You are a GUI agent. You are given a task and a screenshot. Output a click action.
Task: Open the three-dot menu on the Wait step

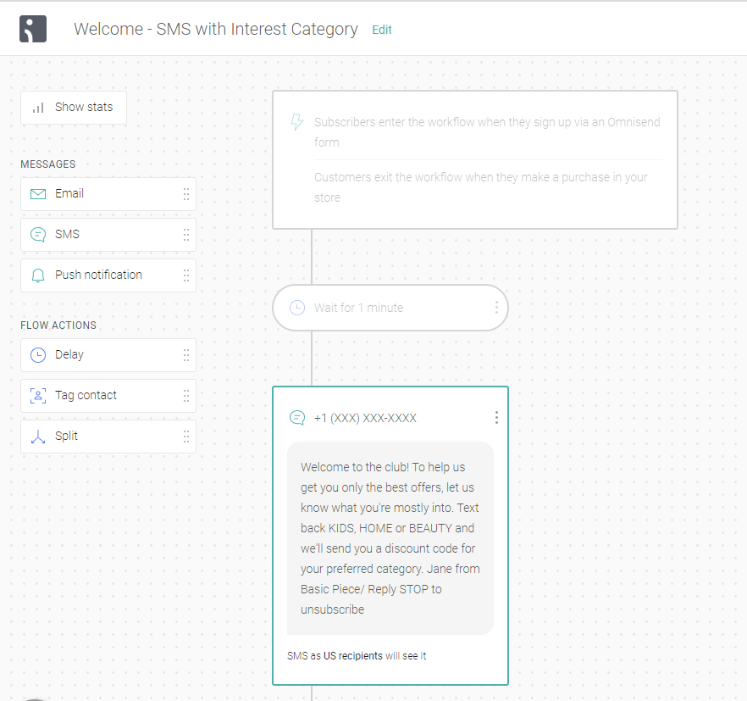496,308
